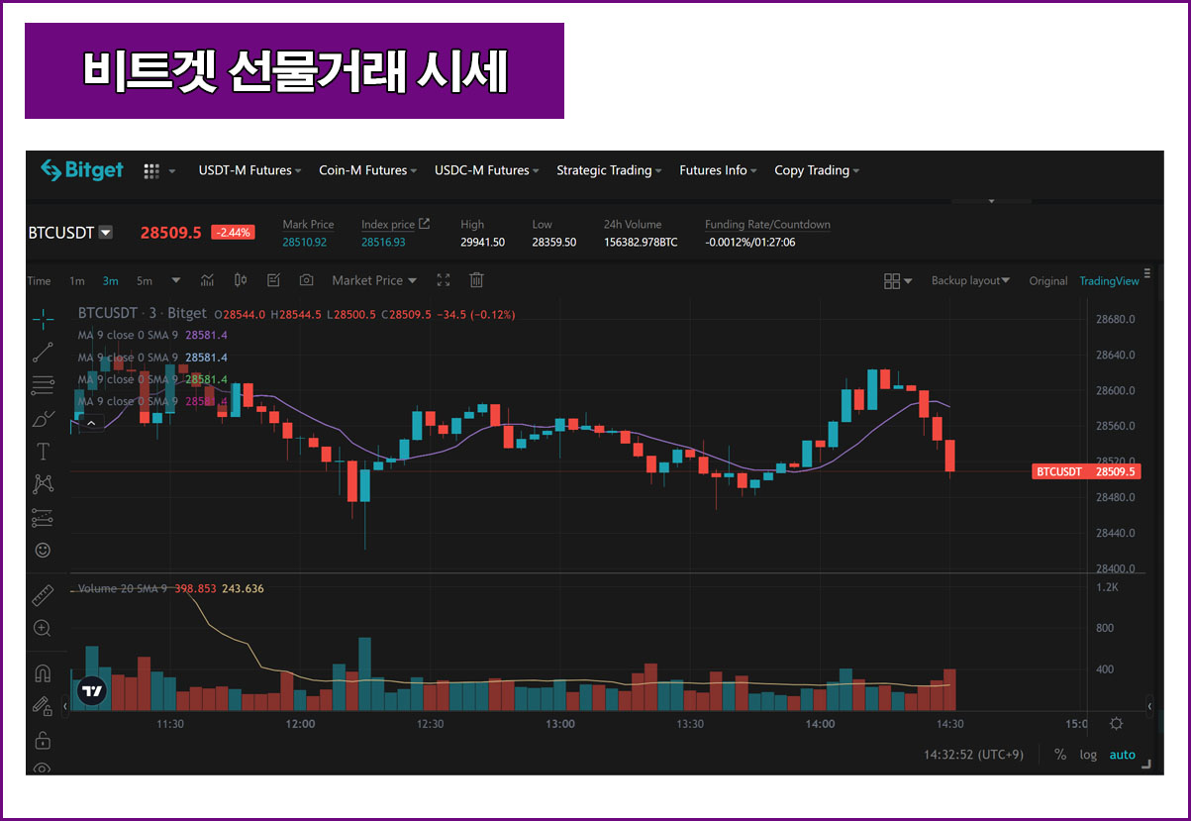Open USDT-M Futures menu
1191x821 pixels.
(250, 170)
